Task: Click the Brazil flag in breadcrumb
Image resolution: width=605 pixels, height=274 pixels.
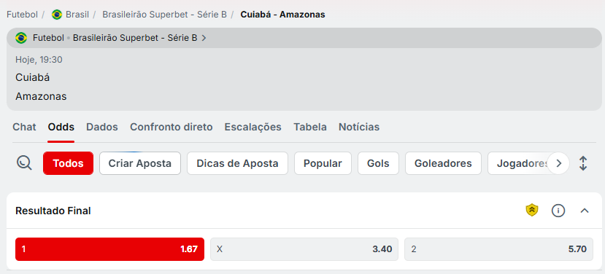Action: coord(57,15)
